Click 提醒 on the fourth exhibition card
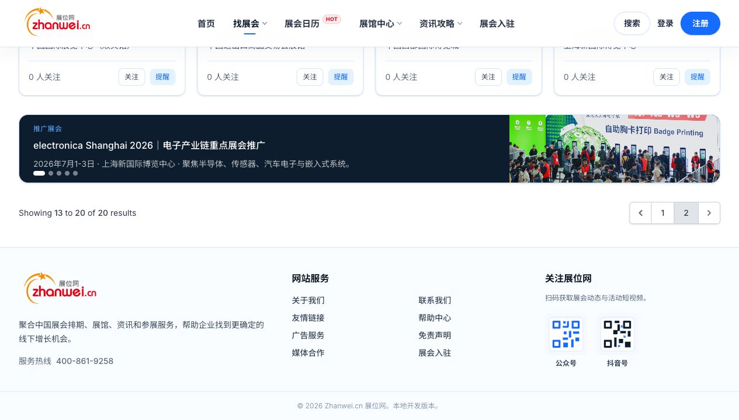The image size is (739, 420). (x=698, y=77)
